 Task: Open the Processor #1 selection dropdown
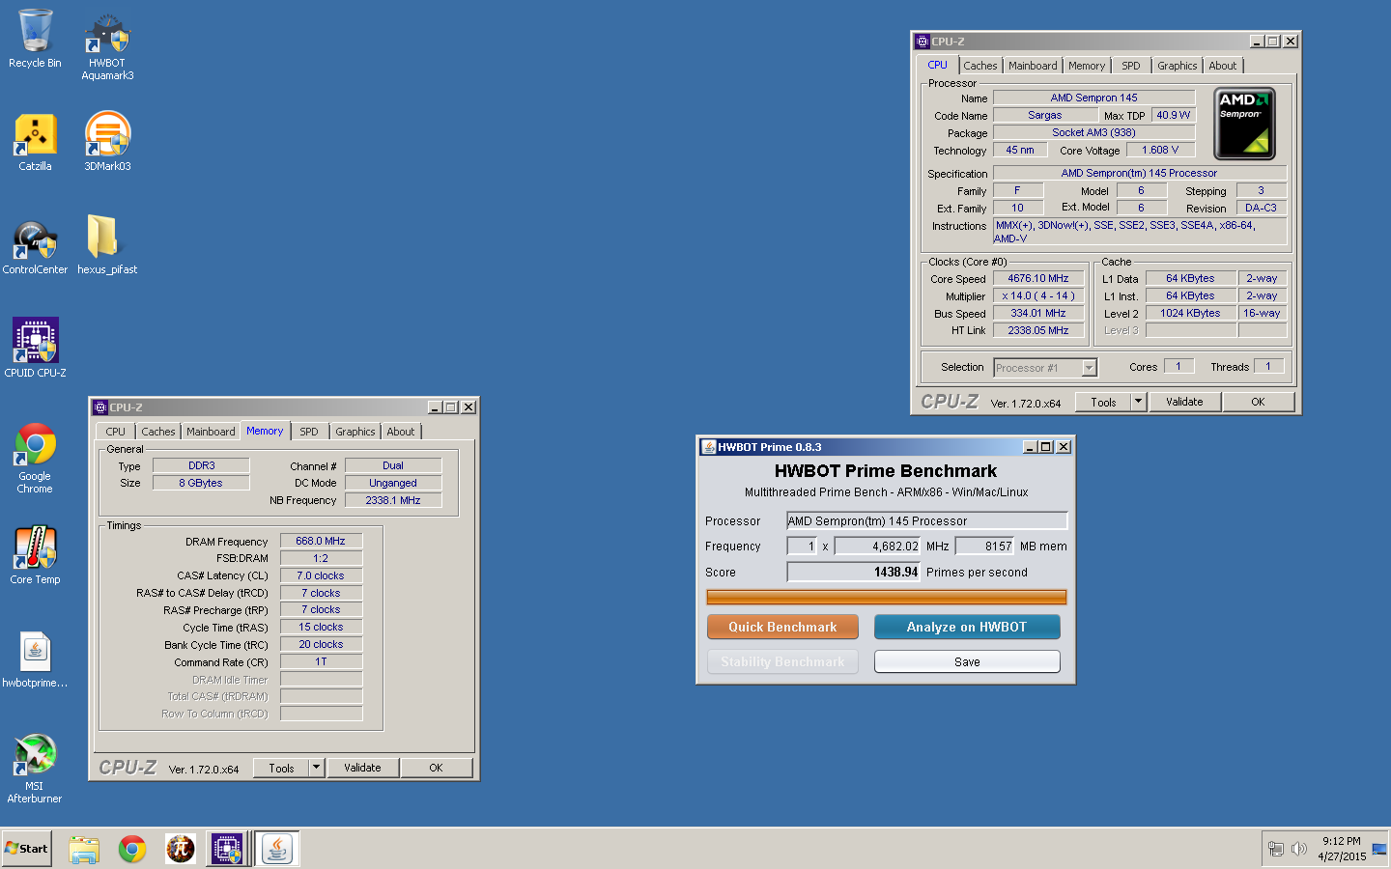click(1045, 368)
